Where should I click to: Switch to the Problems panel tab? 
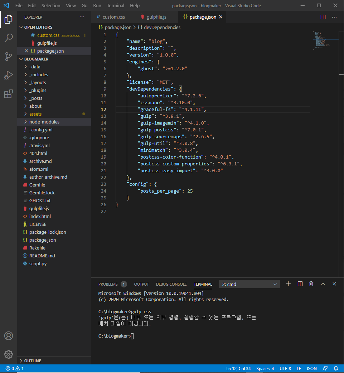pos(112,284)
